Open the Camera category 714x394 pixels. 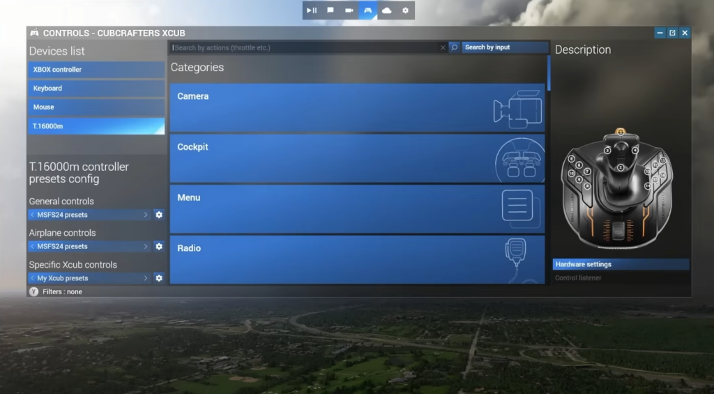(x=357, y=107)
